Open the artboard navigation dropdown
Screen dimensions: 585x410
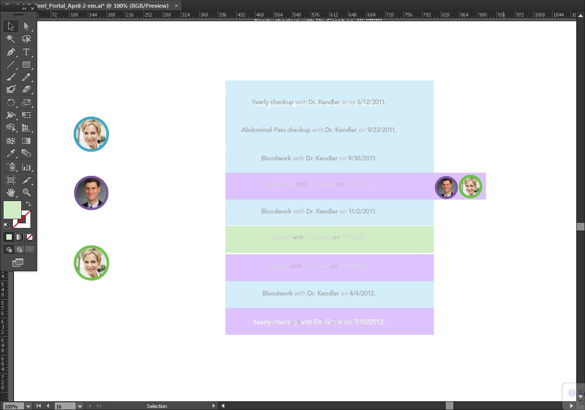point(80,406)
